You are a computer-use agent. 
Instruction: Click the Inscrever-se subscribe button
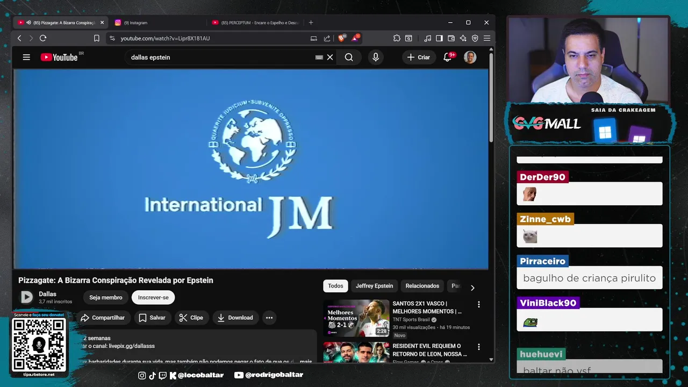point(153,297)
